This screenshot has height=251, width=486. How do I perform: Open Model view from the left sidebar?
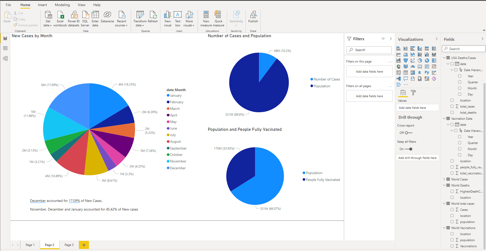coord(5,58)
